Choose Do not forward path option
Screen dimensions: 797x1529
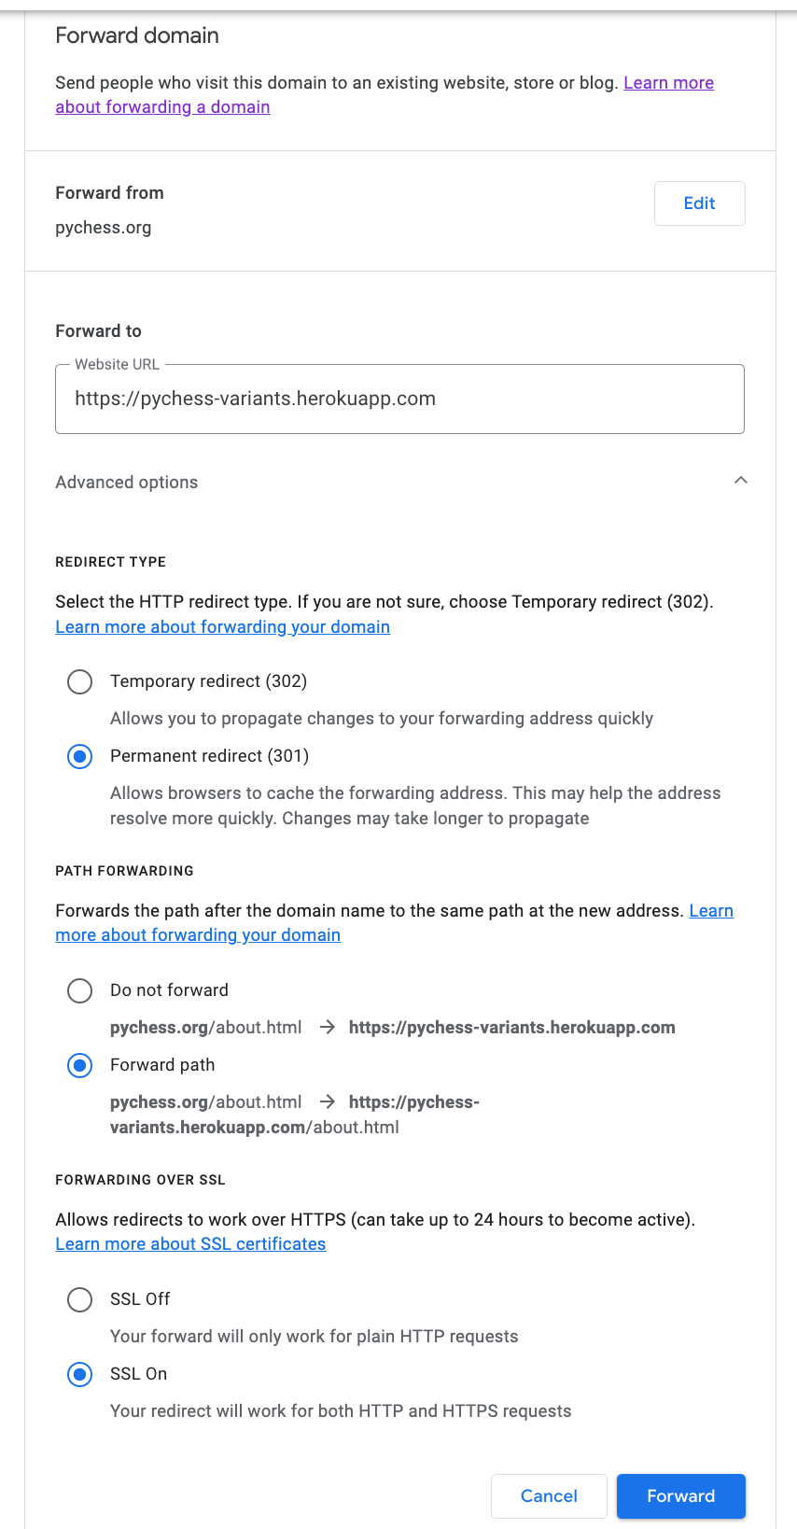[x=80, y=990]
